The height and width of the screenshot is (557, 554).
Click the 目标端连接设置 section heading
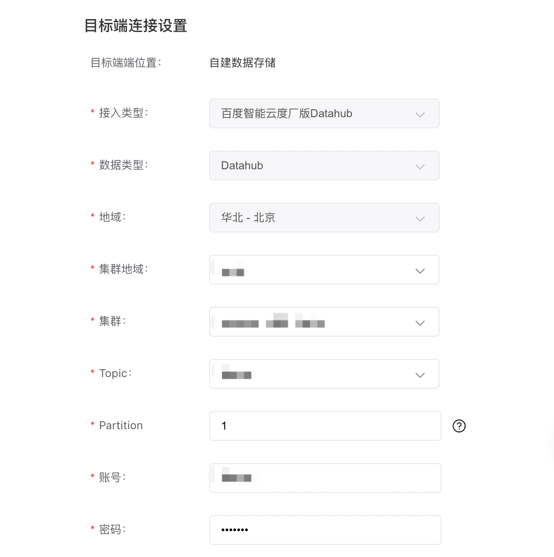tap(135, 26)
